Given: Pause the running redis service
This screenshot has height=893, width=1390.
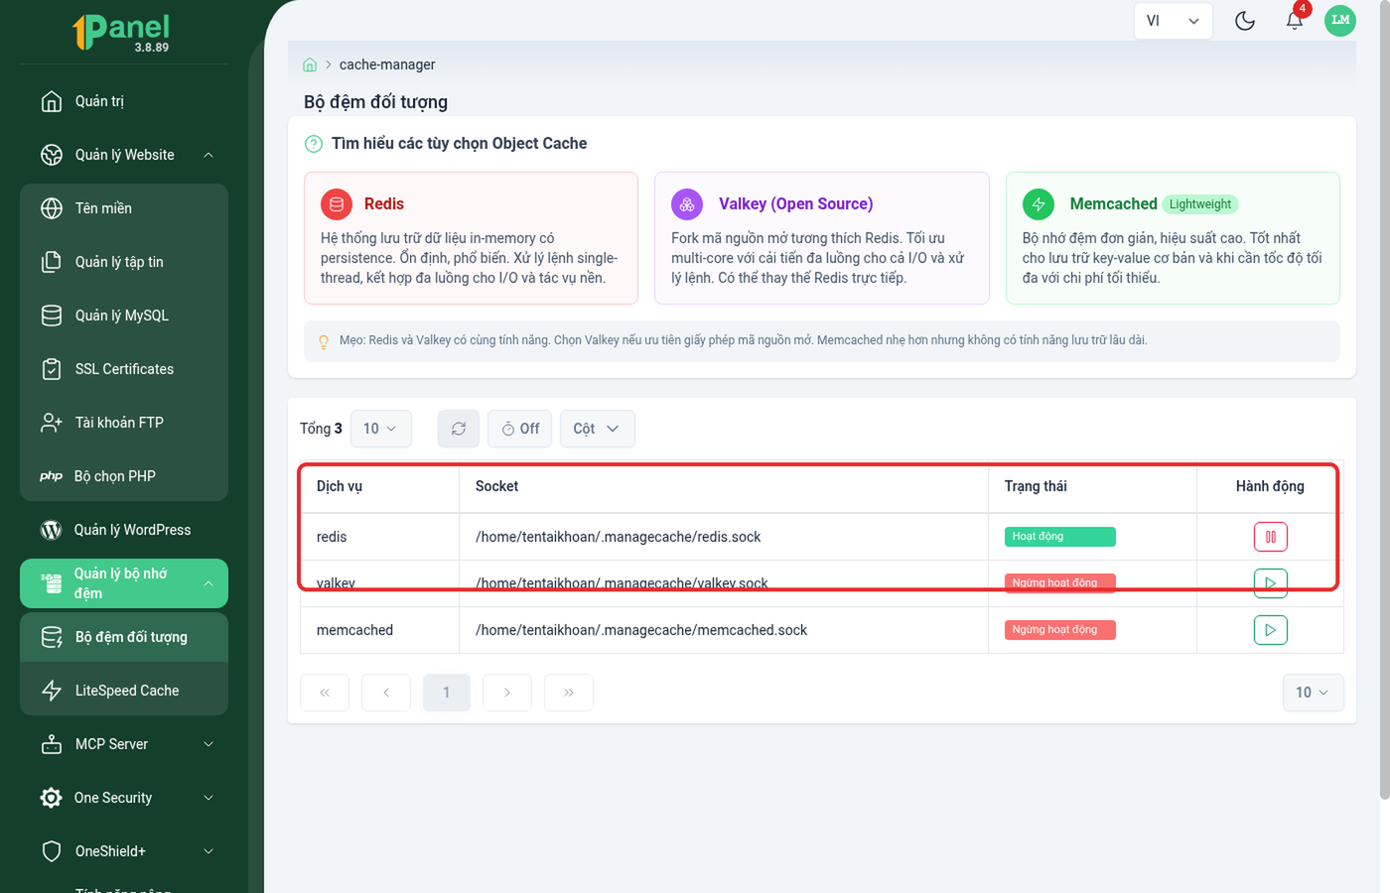Looking at the screenshot, I should 1270,537.
